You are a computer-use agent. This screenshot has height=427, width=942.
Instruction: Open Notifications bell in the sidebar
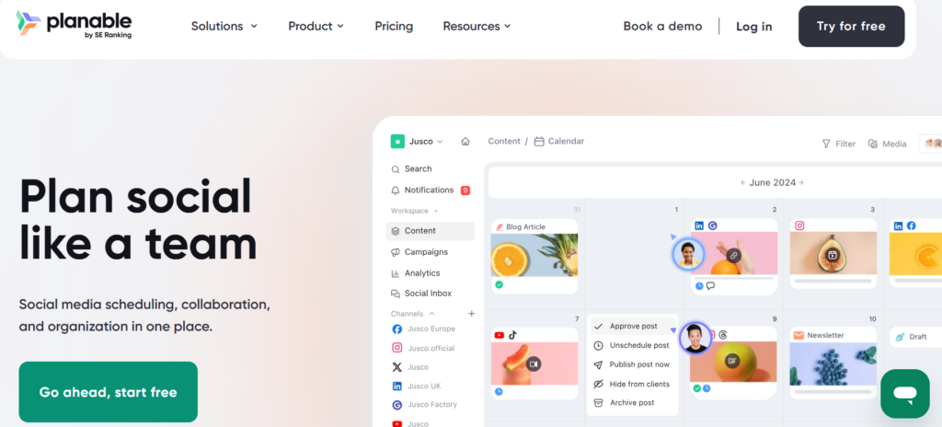click(x=396, y=190)
